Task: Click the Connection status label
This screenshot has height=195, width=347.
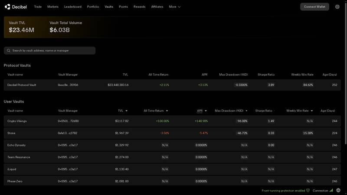Action: [x=320, y=191]
